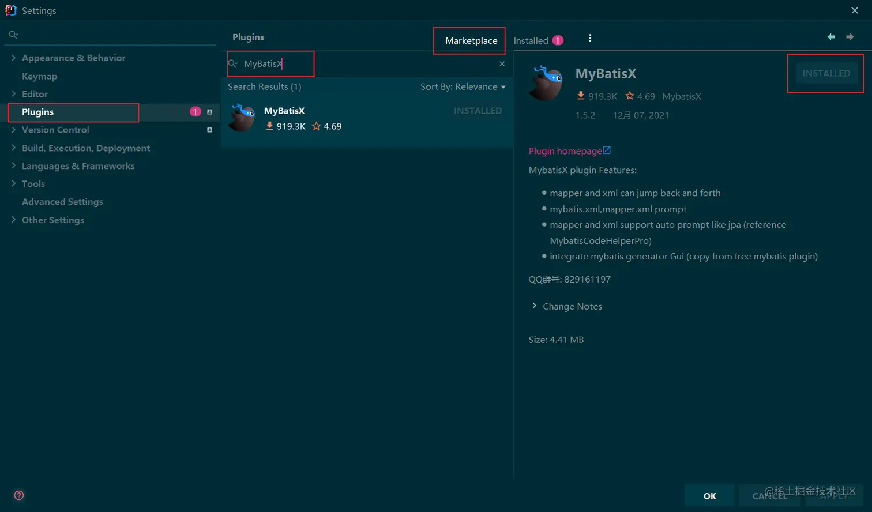872x512 pixels.
Task: Click the Size: 4.41 MB text
Action: (556, 340)
